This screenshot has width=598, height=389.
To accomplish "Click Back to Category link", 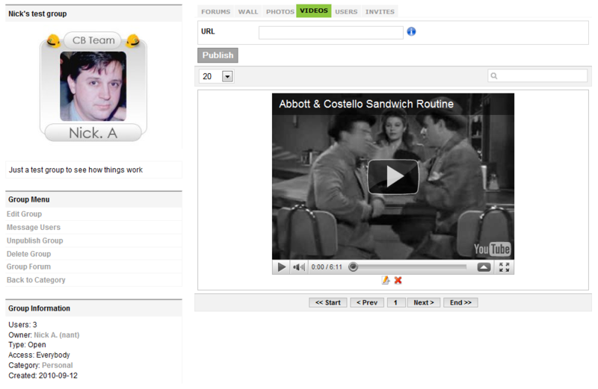I will pos(36,280).
